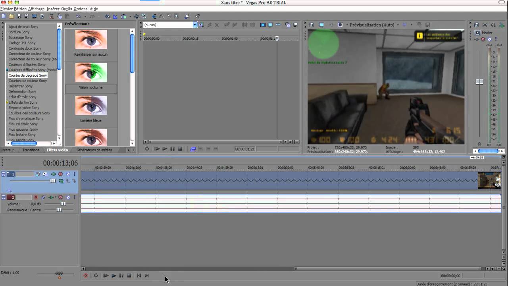508x286 pixels.
Task: Open the auto ripple mode dropdown arrow
Action: tap(130, 16)
